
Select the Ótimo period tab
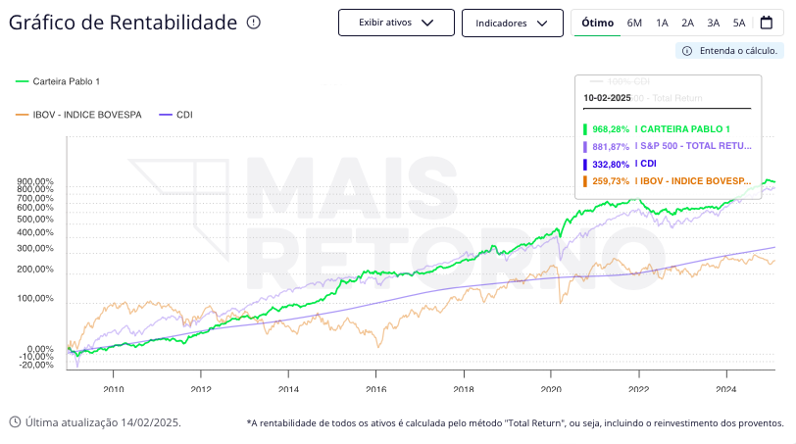pyautogui.click(x=597, y=23)
